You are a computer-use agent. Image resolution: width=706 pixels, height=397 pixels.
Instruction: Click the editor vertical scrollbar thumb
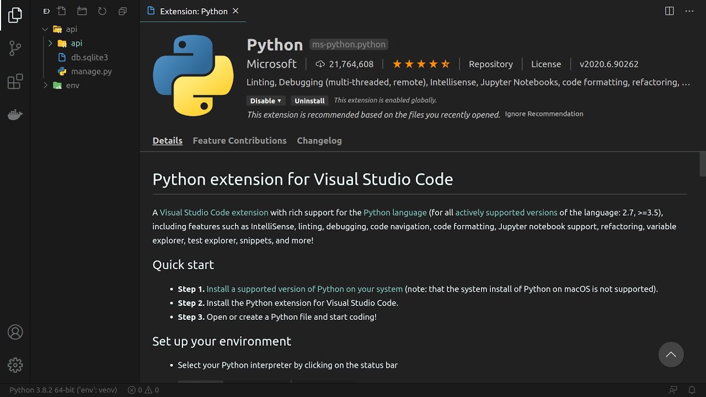click(703, 164)
